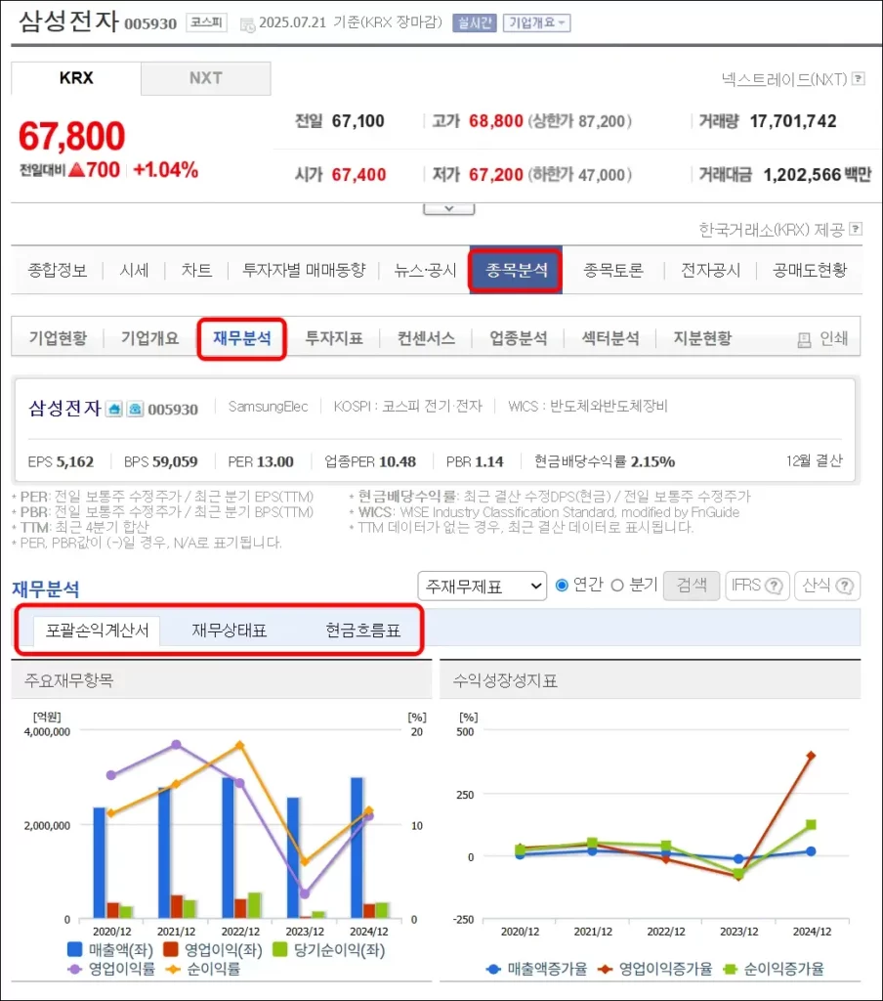Click the 인쇄 print link
The image size is (883, 1001).
pos(833,338)
